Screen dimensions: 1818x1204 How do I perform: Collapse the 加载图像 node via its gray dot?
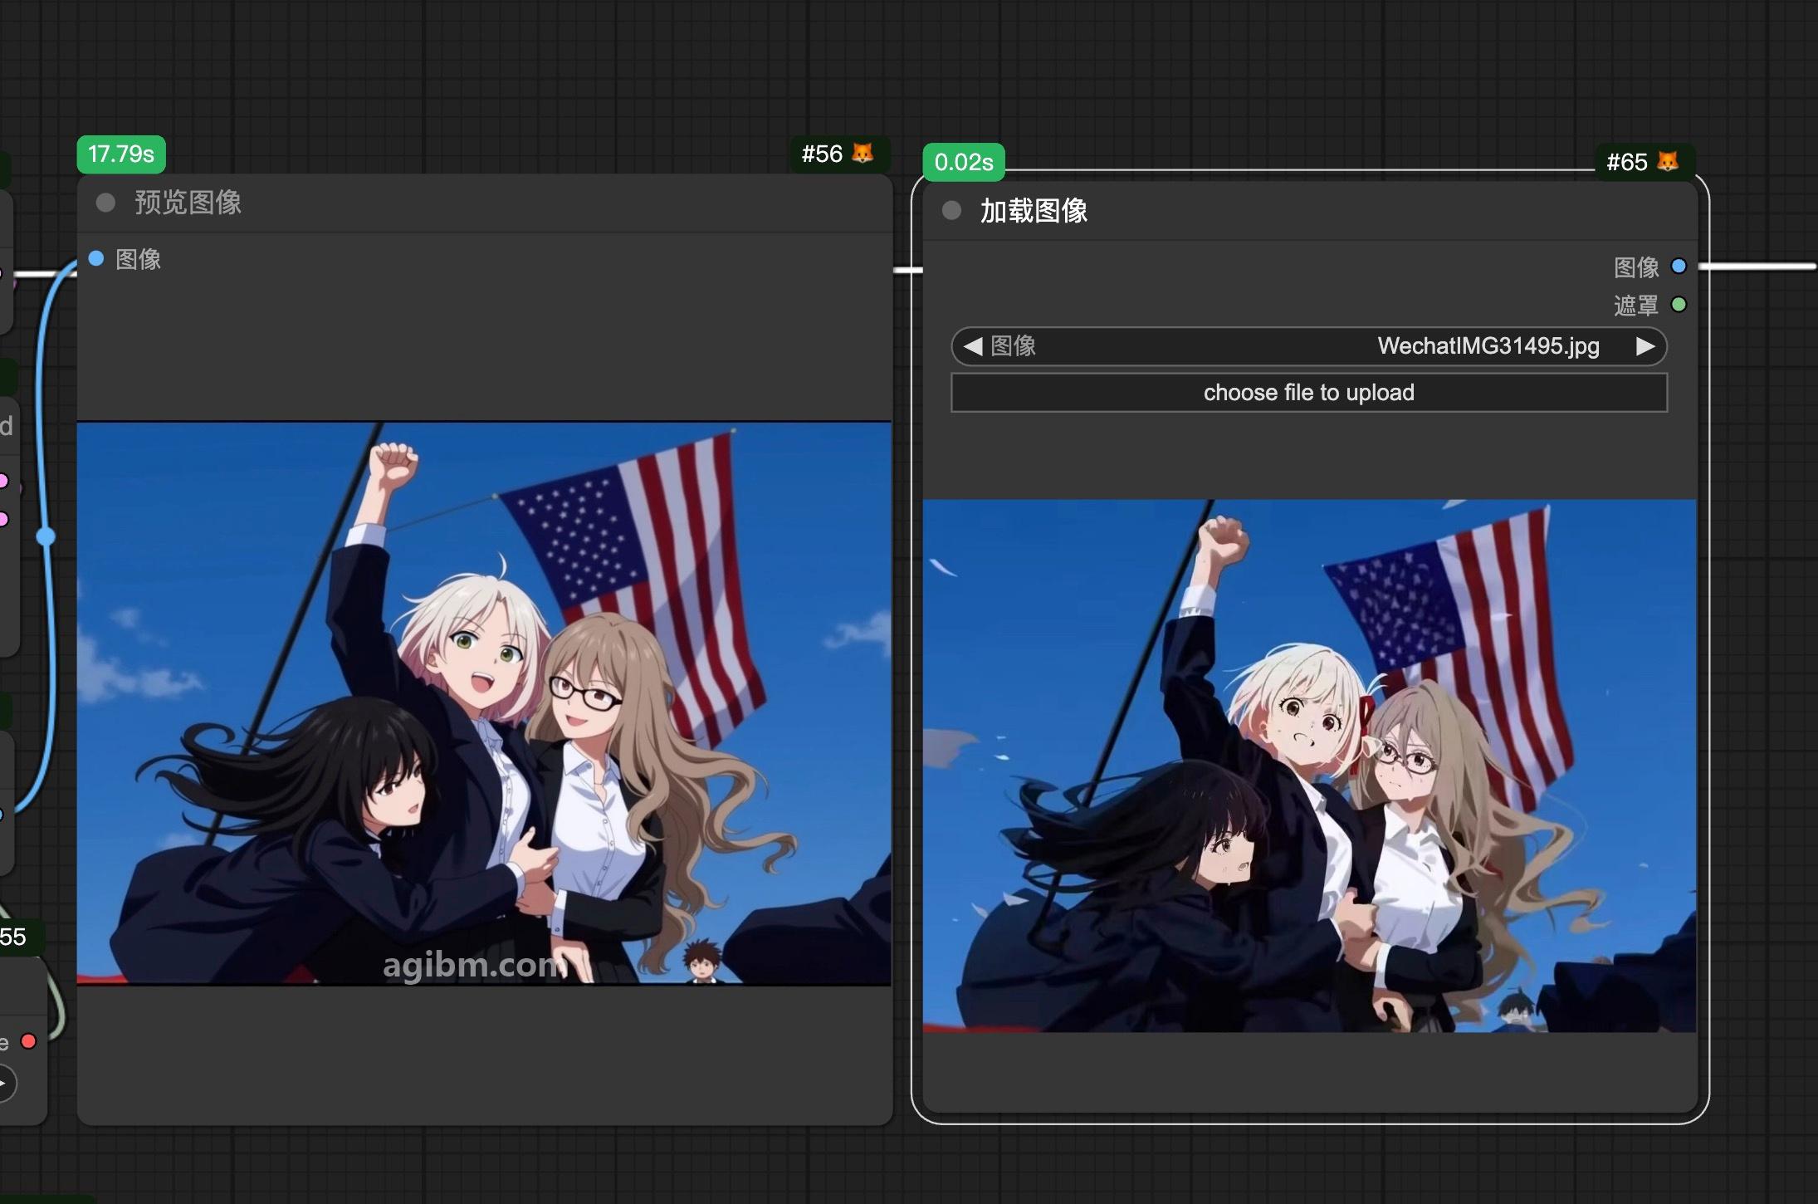coord(952,211)
